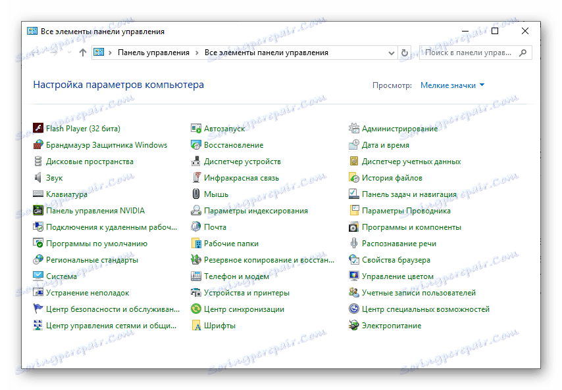Image resolution: width=562 pixels, height=390 pixels.
Task: Open Панель управления NVIDIA
Action: [95, 210]
